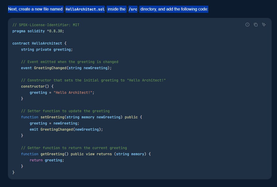
Task: Click the "Constructor that sets the initial greeting" comment
Action: coord(93,80)
